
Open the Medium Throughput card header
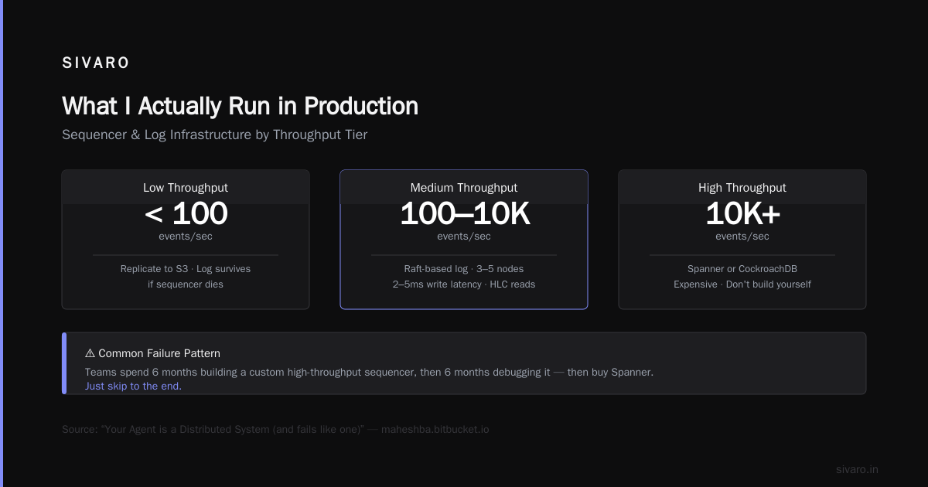tap(464, 187)
